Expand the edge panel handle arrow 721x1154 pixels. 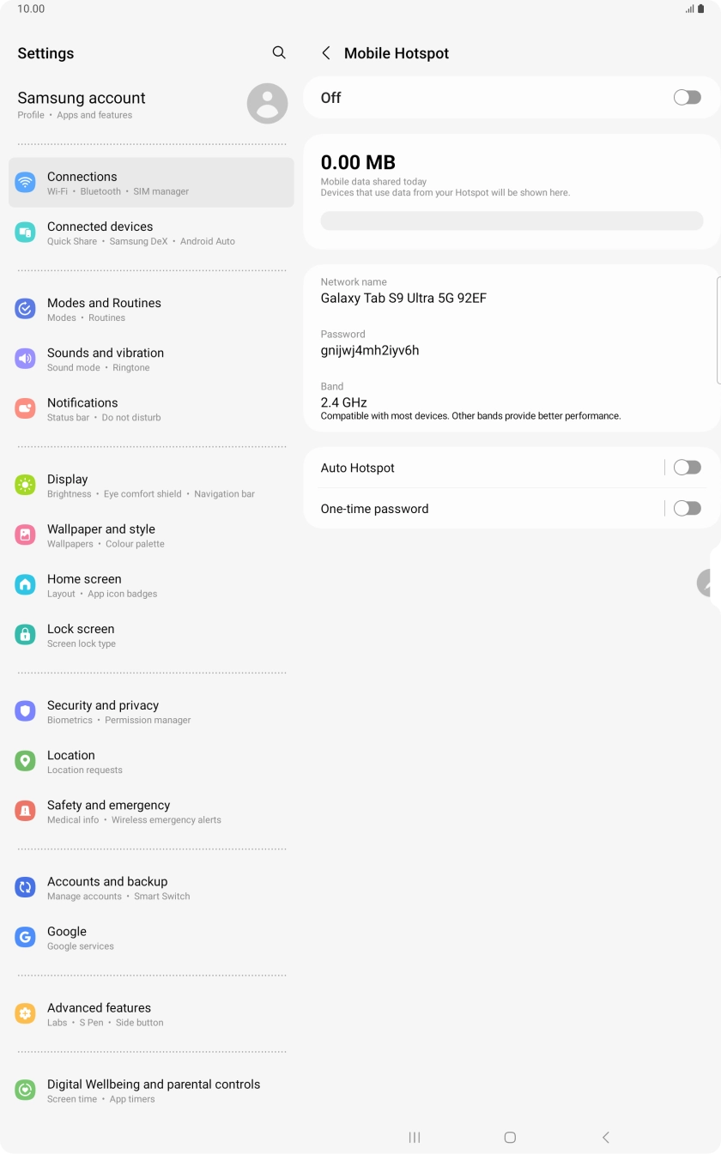(708, 583)
